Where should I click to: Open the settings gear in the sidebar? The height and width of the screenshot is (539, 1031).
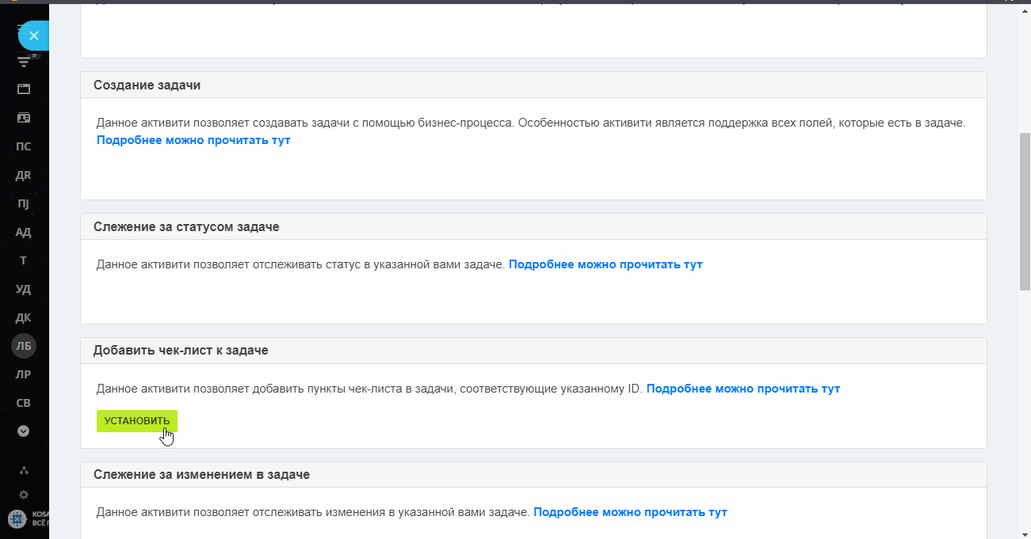[x=24, y=495]
